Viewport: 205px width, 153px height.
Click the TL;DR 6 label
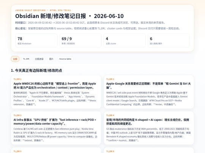point(110,151)
